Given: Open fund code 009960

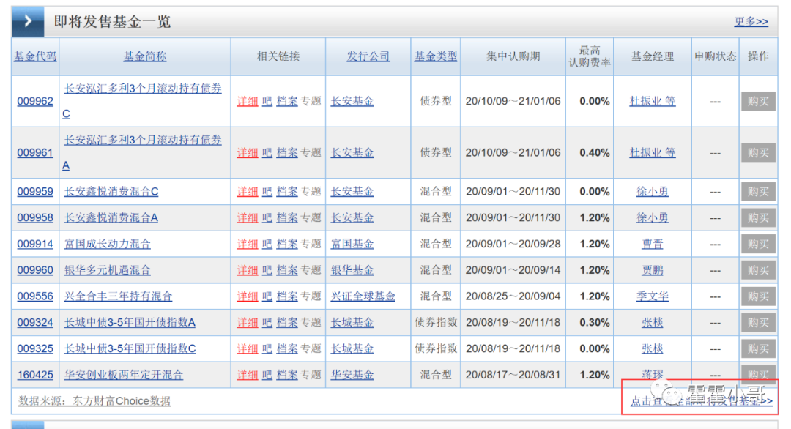Looking at the screenshot, I should tap(35, 270).
